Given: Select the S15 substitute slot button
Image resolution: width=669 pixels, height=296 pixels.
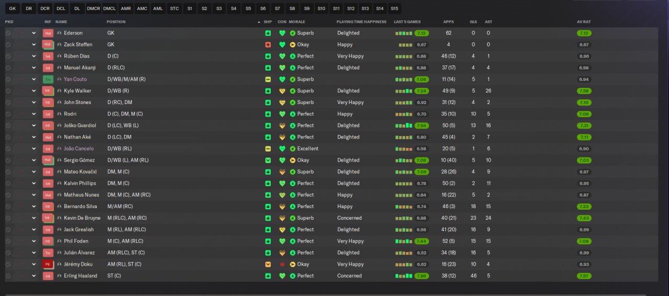Looking at the screenshot, I should (x=394, y=8).
